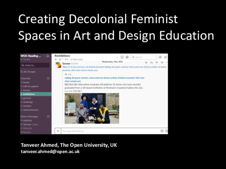Start a call with the phone icon

(117, 57)
